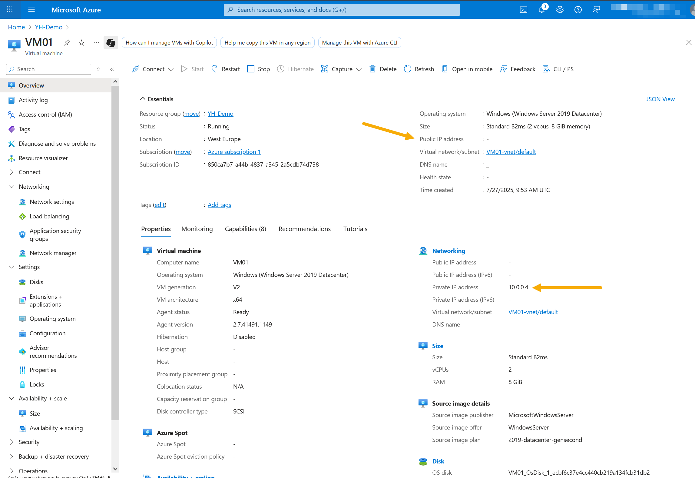Select the Properties tab
695x478 pixels.
tap(156, 229)
